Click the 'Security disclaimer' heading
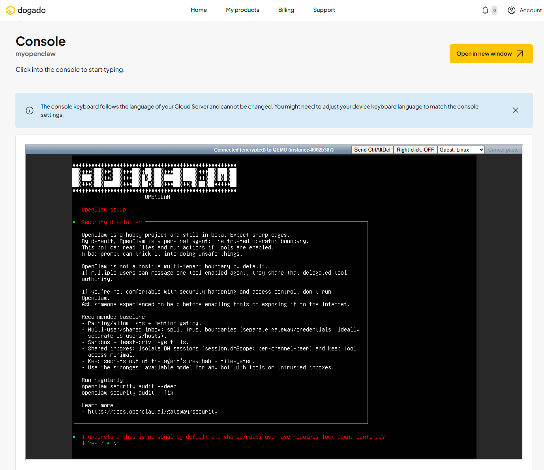Image resolution: width=544 pixels, height=470 pixels. coord(112,222)
